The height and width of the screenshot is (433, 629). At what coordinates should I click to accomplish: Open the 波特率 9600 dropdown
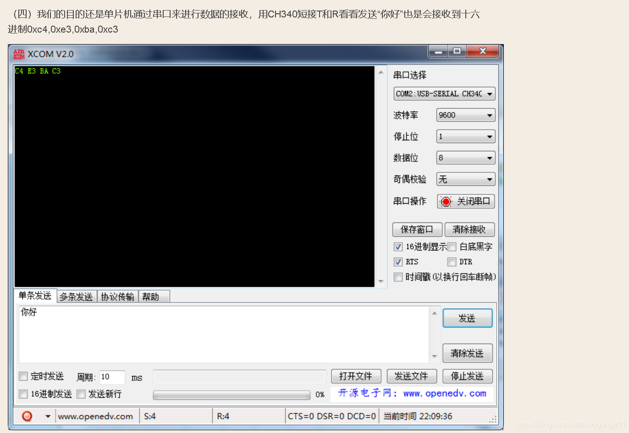466,115
